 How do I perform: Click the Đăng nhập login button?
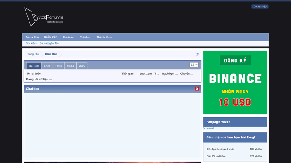click(x=260, y=6)
